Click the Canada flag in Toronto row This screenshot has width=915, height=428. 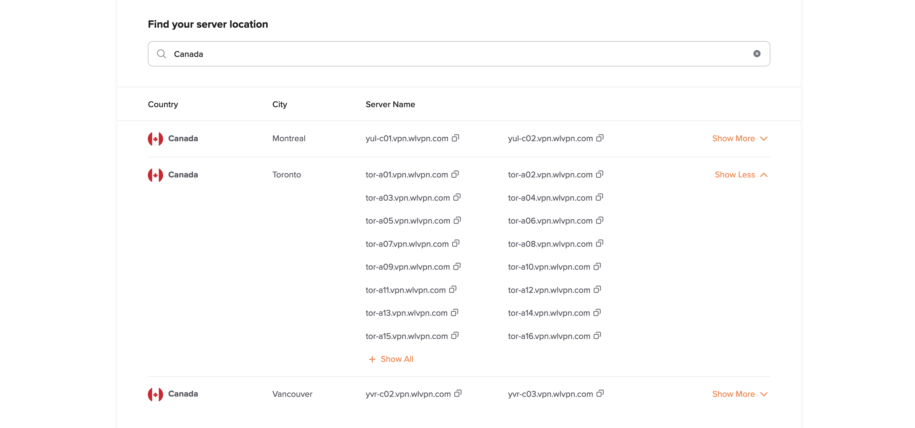click(155, 175)
